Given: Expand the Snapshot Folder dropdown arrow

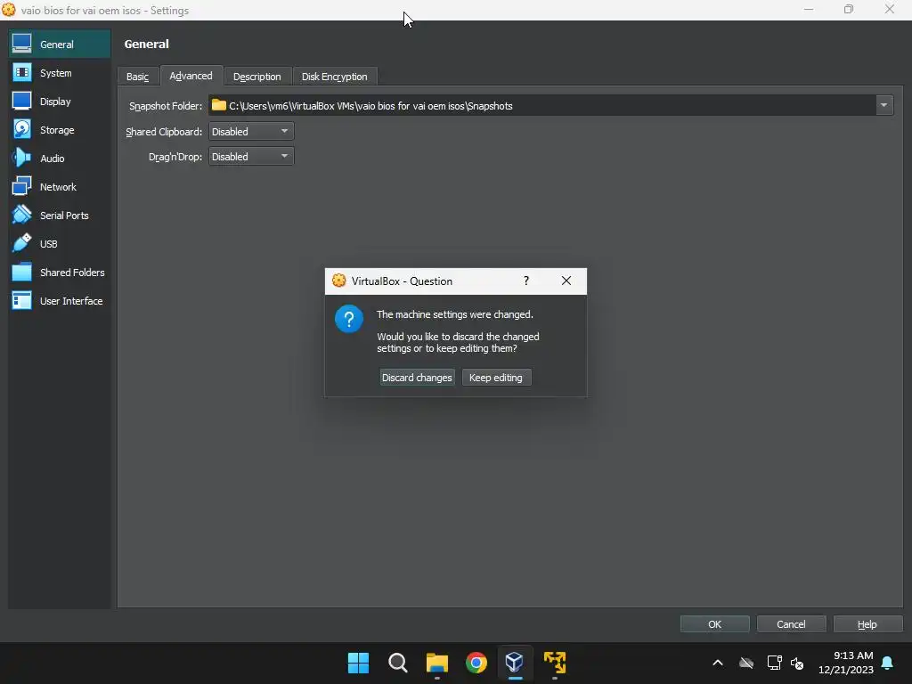Looking at the screenshot, I should pyautogui.click(x=884, y=105).
